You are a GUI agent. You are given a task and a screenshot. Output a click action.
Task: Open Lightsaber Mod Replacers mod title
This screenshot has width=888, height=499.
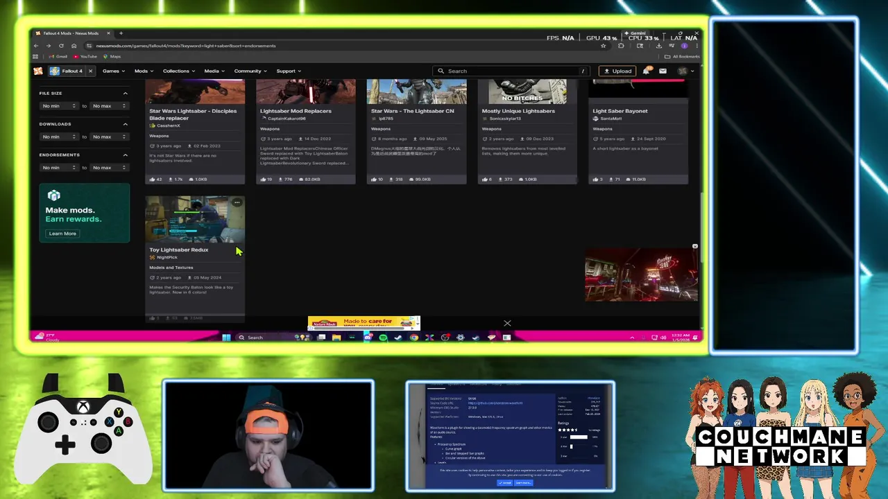[296, 111]
